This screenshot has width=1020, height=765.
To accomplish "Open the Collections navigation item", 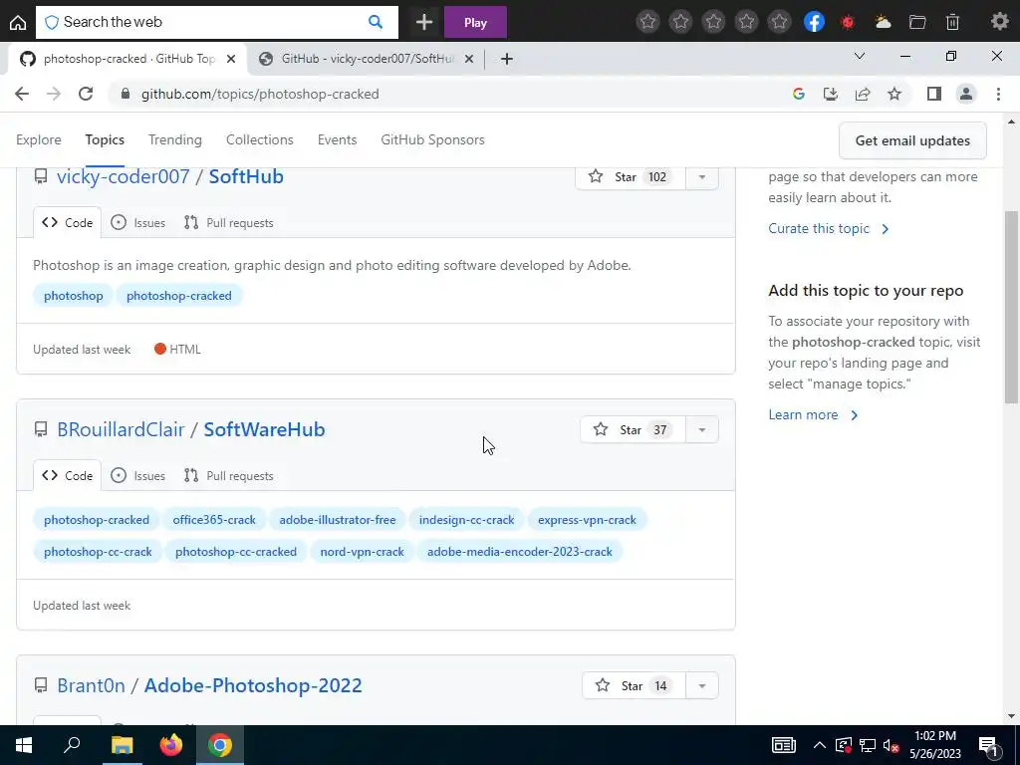I will click(260, 139).
